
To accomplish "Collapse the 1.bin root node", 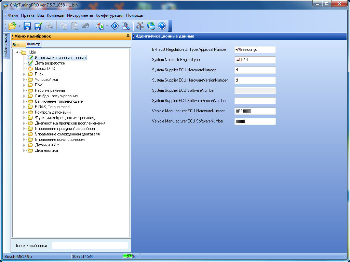I will (x=17, y=52).
